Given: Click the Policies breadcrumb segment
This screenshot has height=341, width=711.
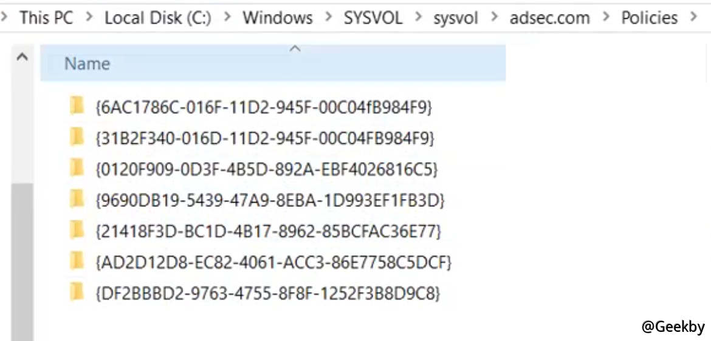Looking at the screenshot, I should tap(649, 18).
